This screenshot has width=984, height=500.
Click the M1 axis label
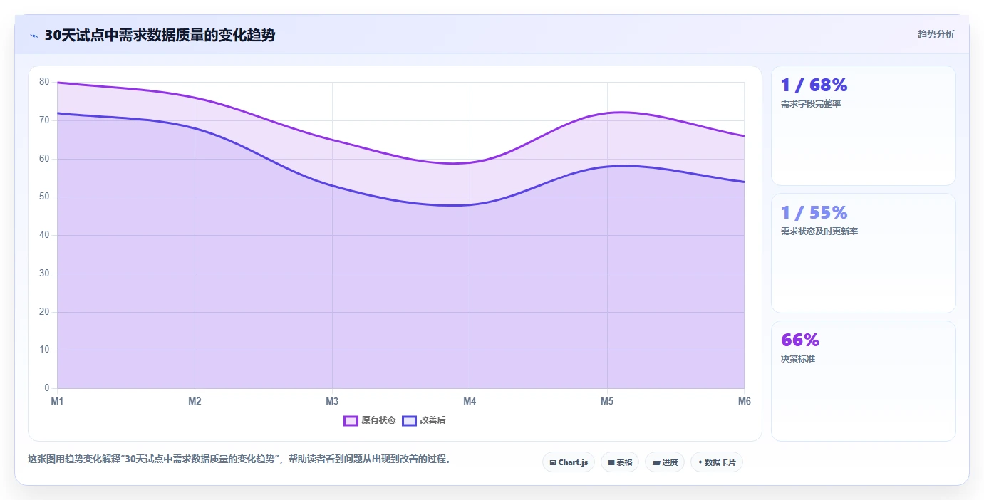tap(57, 401)
